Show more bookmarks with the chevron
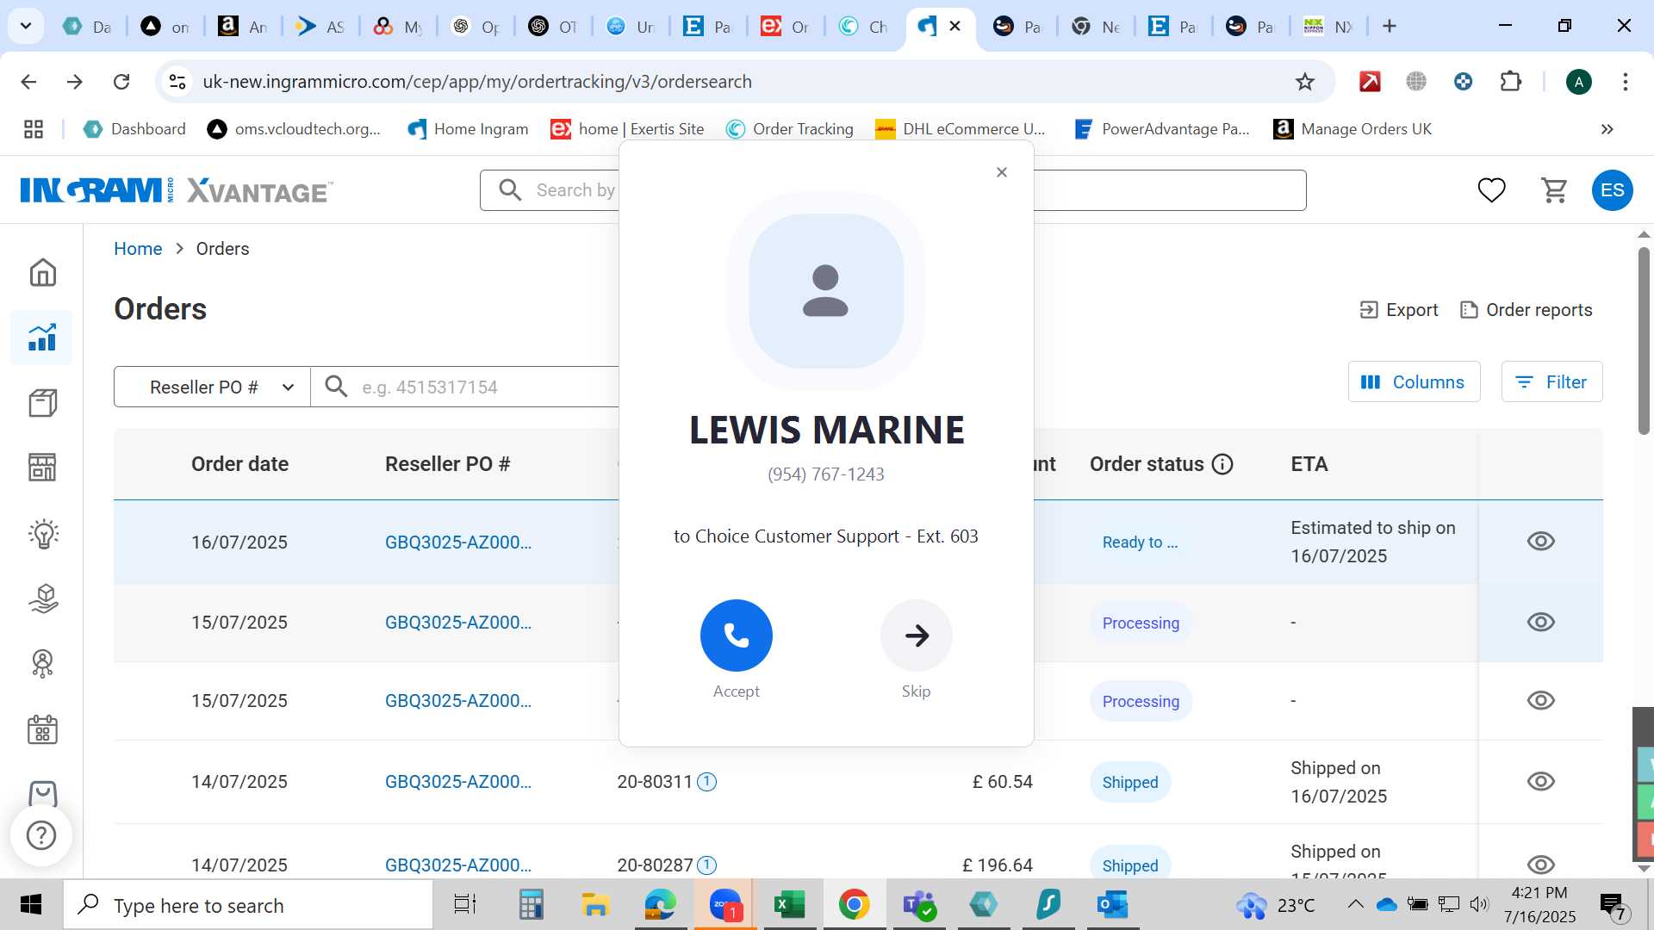 pos(1607,129)
